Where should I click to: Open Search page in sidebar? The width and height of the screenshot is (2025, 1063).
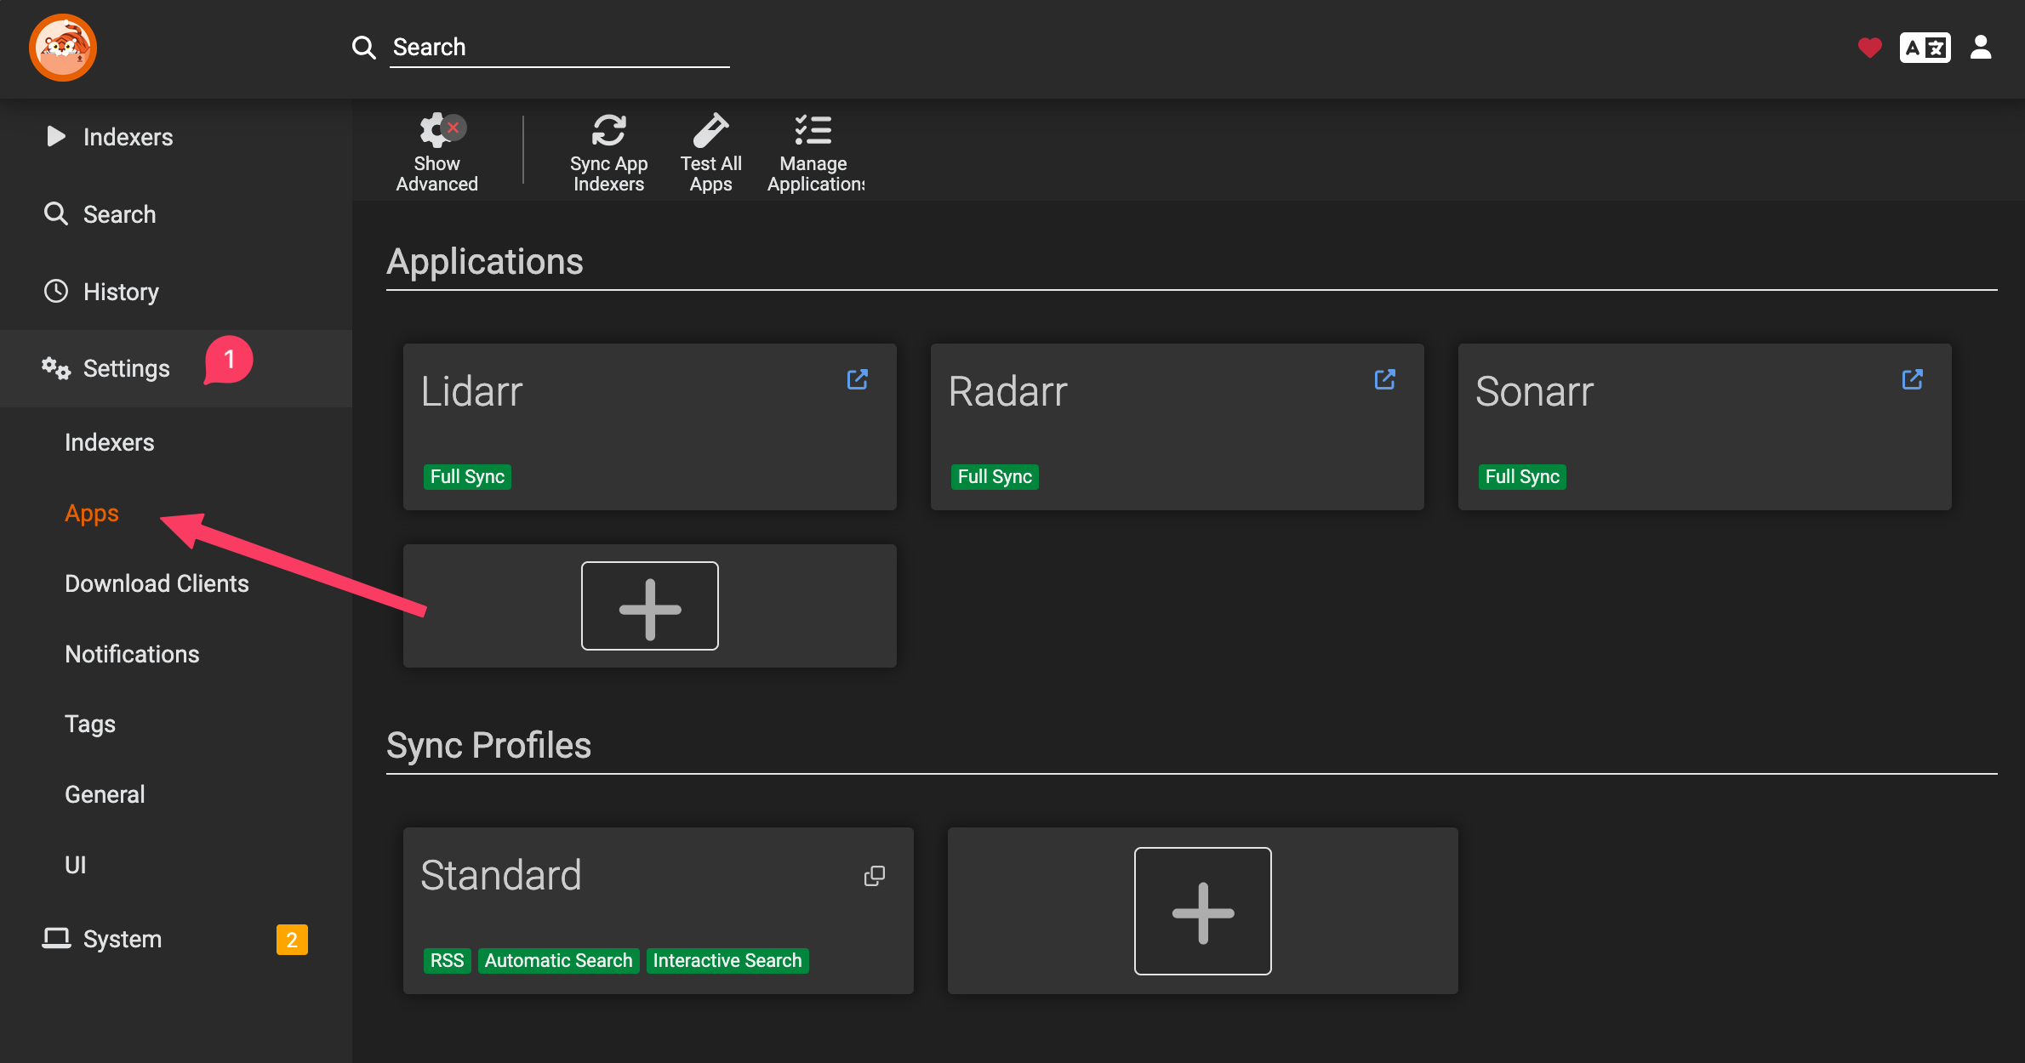[176, 214]
